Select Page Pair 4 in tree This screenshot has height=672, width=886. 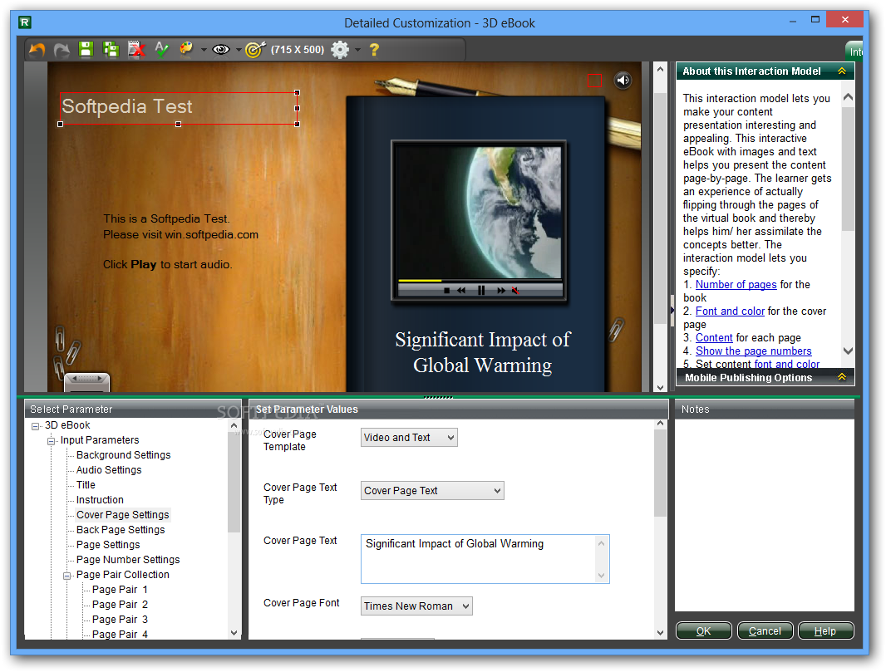coord(120,634)
